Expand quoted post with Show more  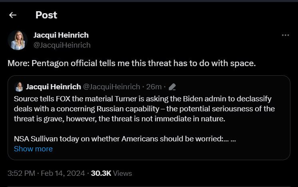pyautogui.click(x=33, y=149)
